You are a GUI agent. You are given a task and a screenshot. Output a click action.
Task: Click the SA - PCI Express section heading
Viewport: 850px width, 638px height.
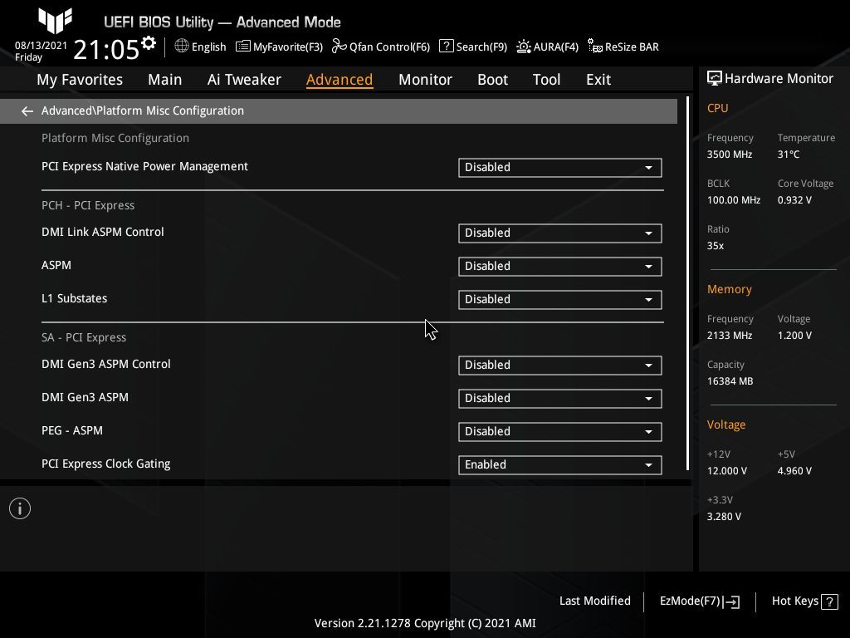(x=84, y=337)
